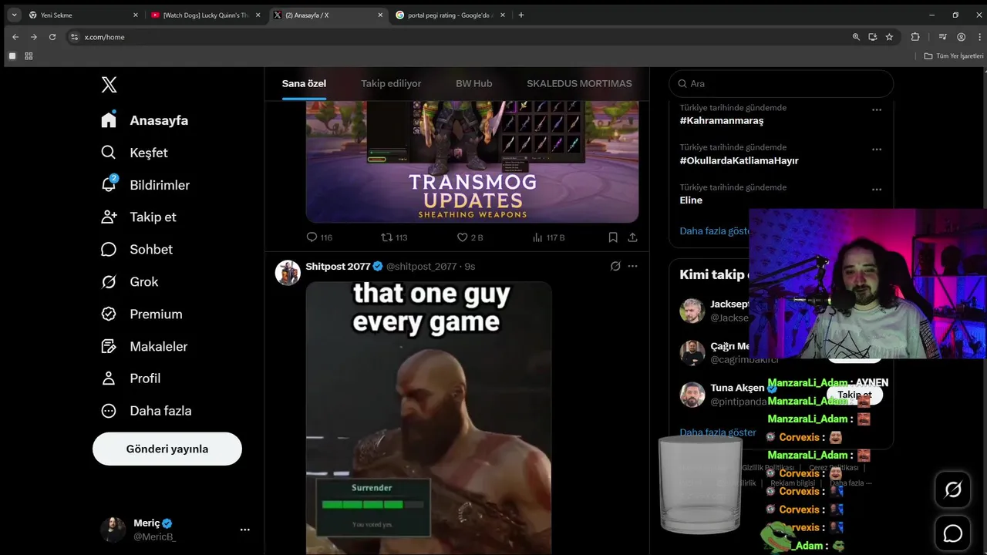This screenshot has width=987, height=555.
Task: Open Tuna Akşen profile avatar
Action: (692, 395)
